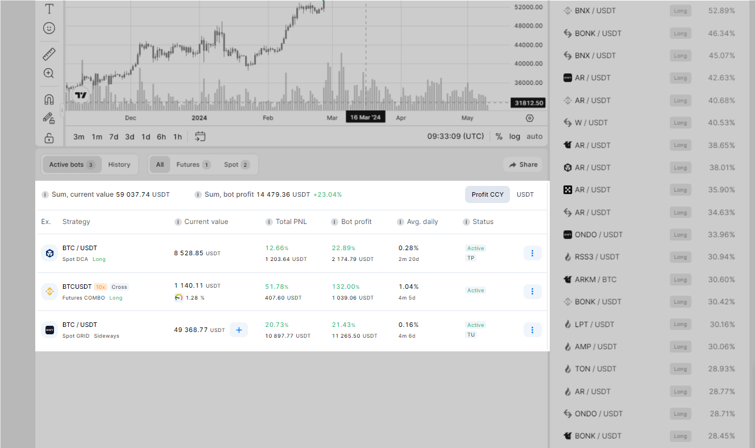Open chart settings gear icon

[530, 118]
